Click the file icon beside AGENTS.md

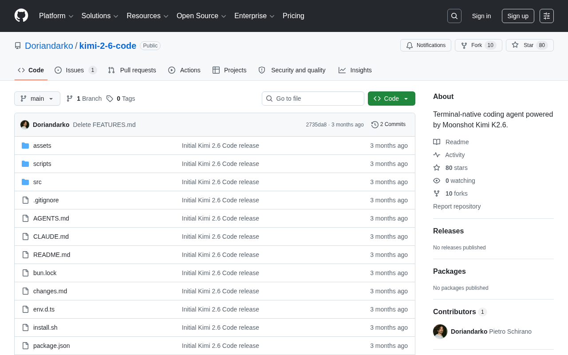tap(25, 218)
